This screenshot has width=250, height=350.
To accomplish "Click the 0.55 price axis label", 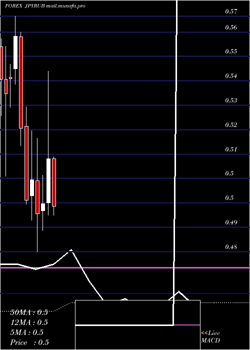I will tap(231, 51).
